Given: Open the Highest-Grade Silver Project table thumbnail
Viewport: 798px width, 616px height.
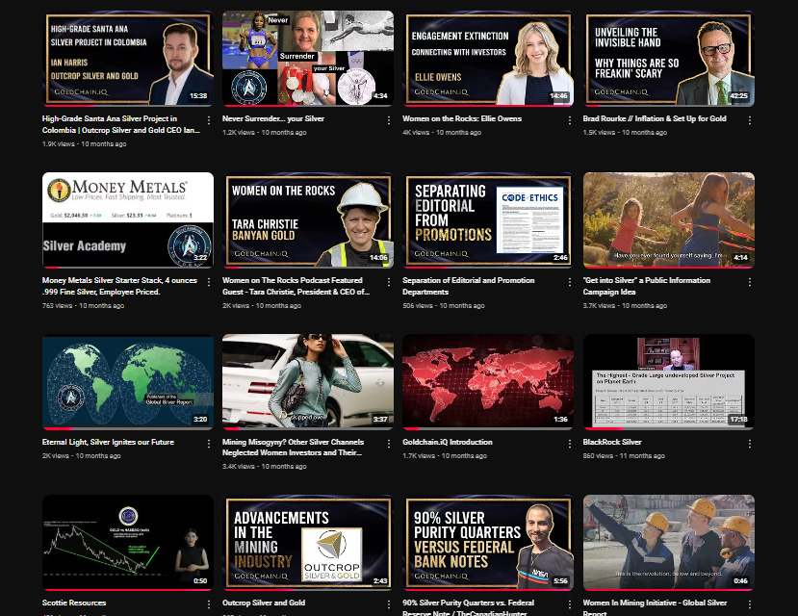Looking at the screenshot, I should [x=669, y=382].
